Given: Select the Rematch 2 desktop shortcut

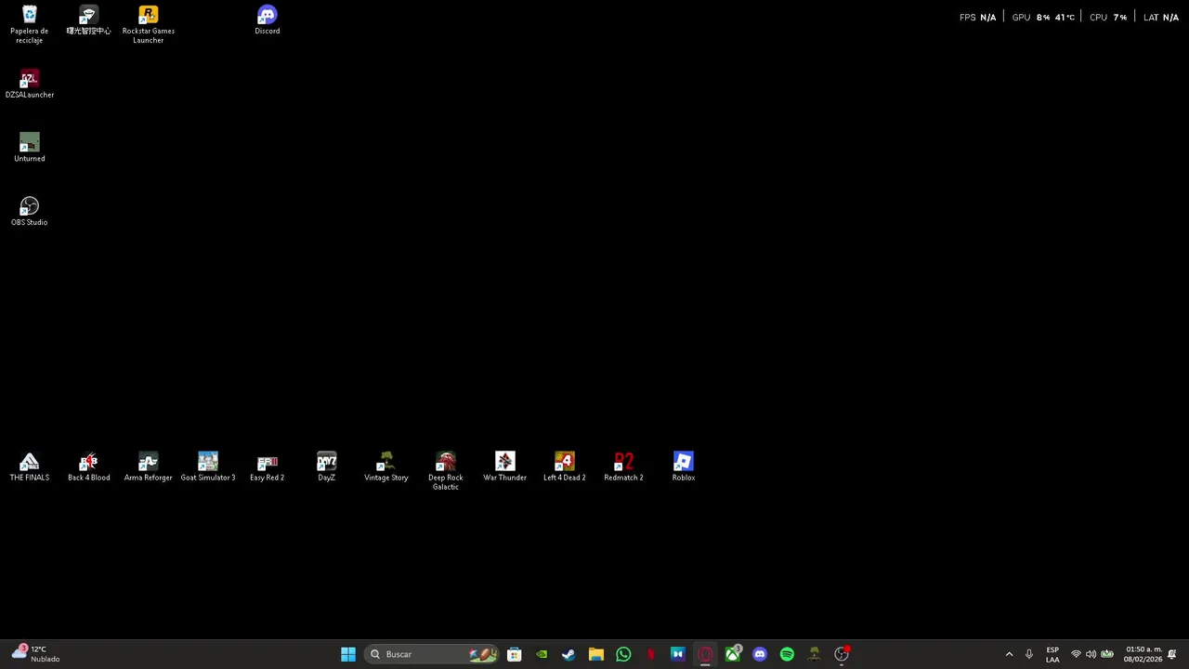Looking at the screenshot, I should click(623, 467).
